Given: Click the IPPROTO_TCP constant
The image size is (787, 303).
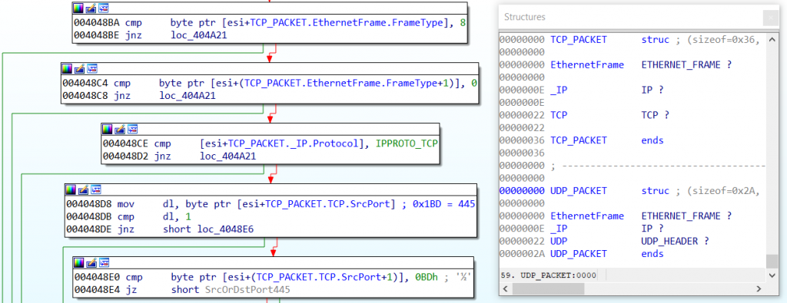Looking at the screenshot, I should [407, 143].
